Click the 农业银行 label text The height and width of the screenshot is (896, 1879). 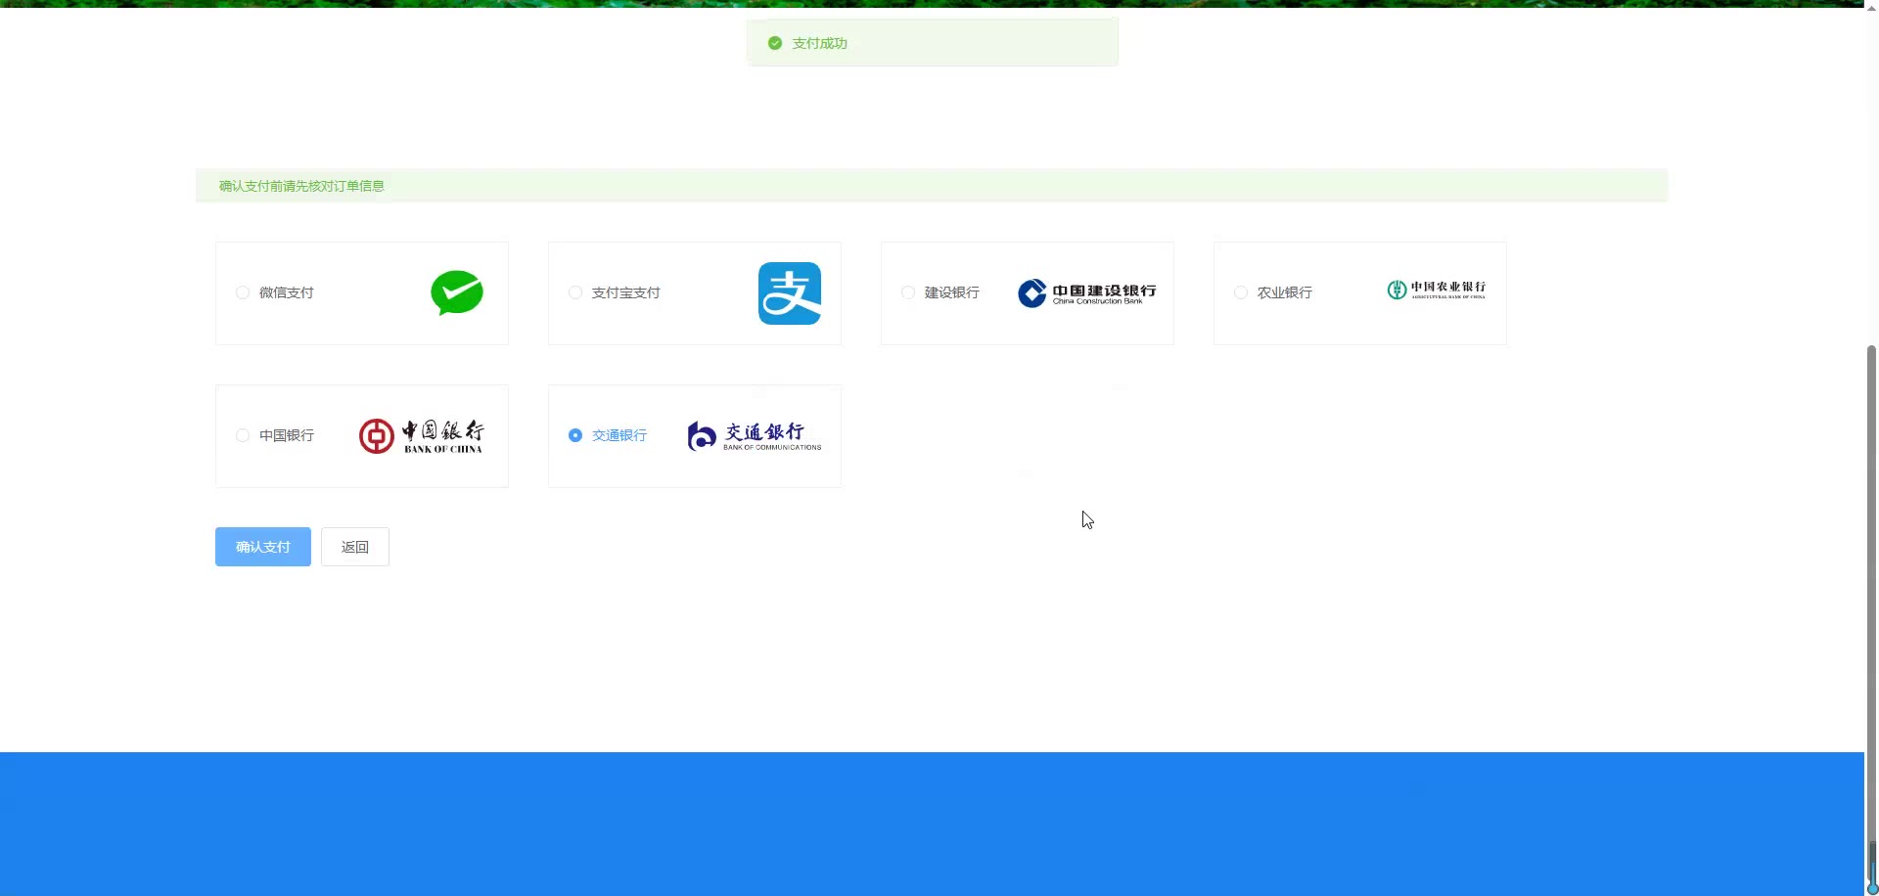pyautogui.click(x=1285, y=292)
